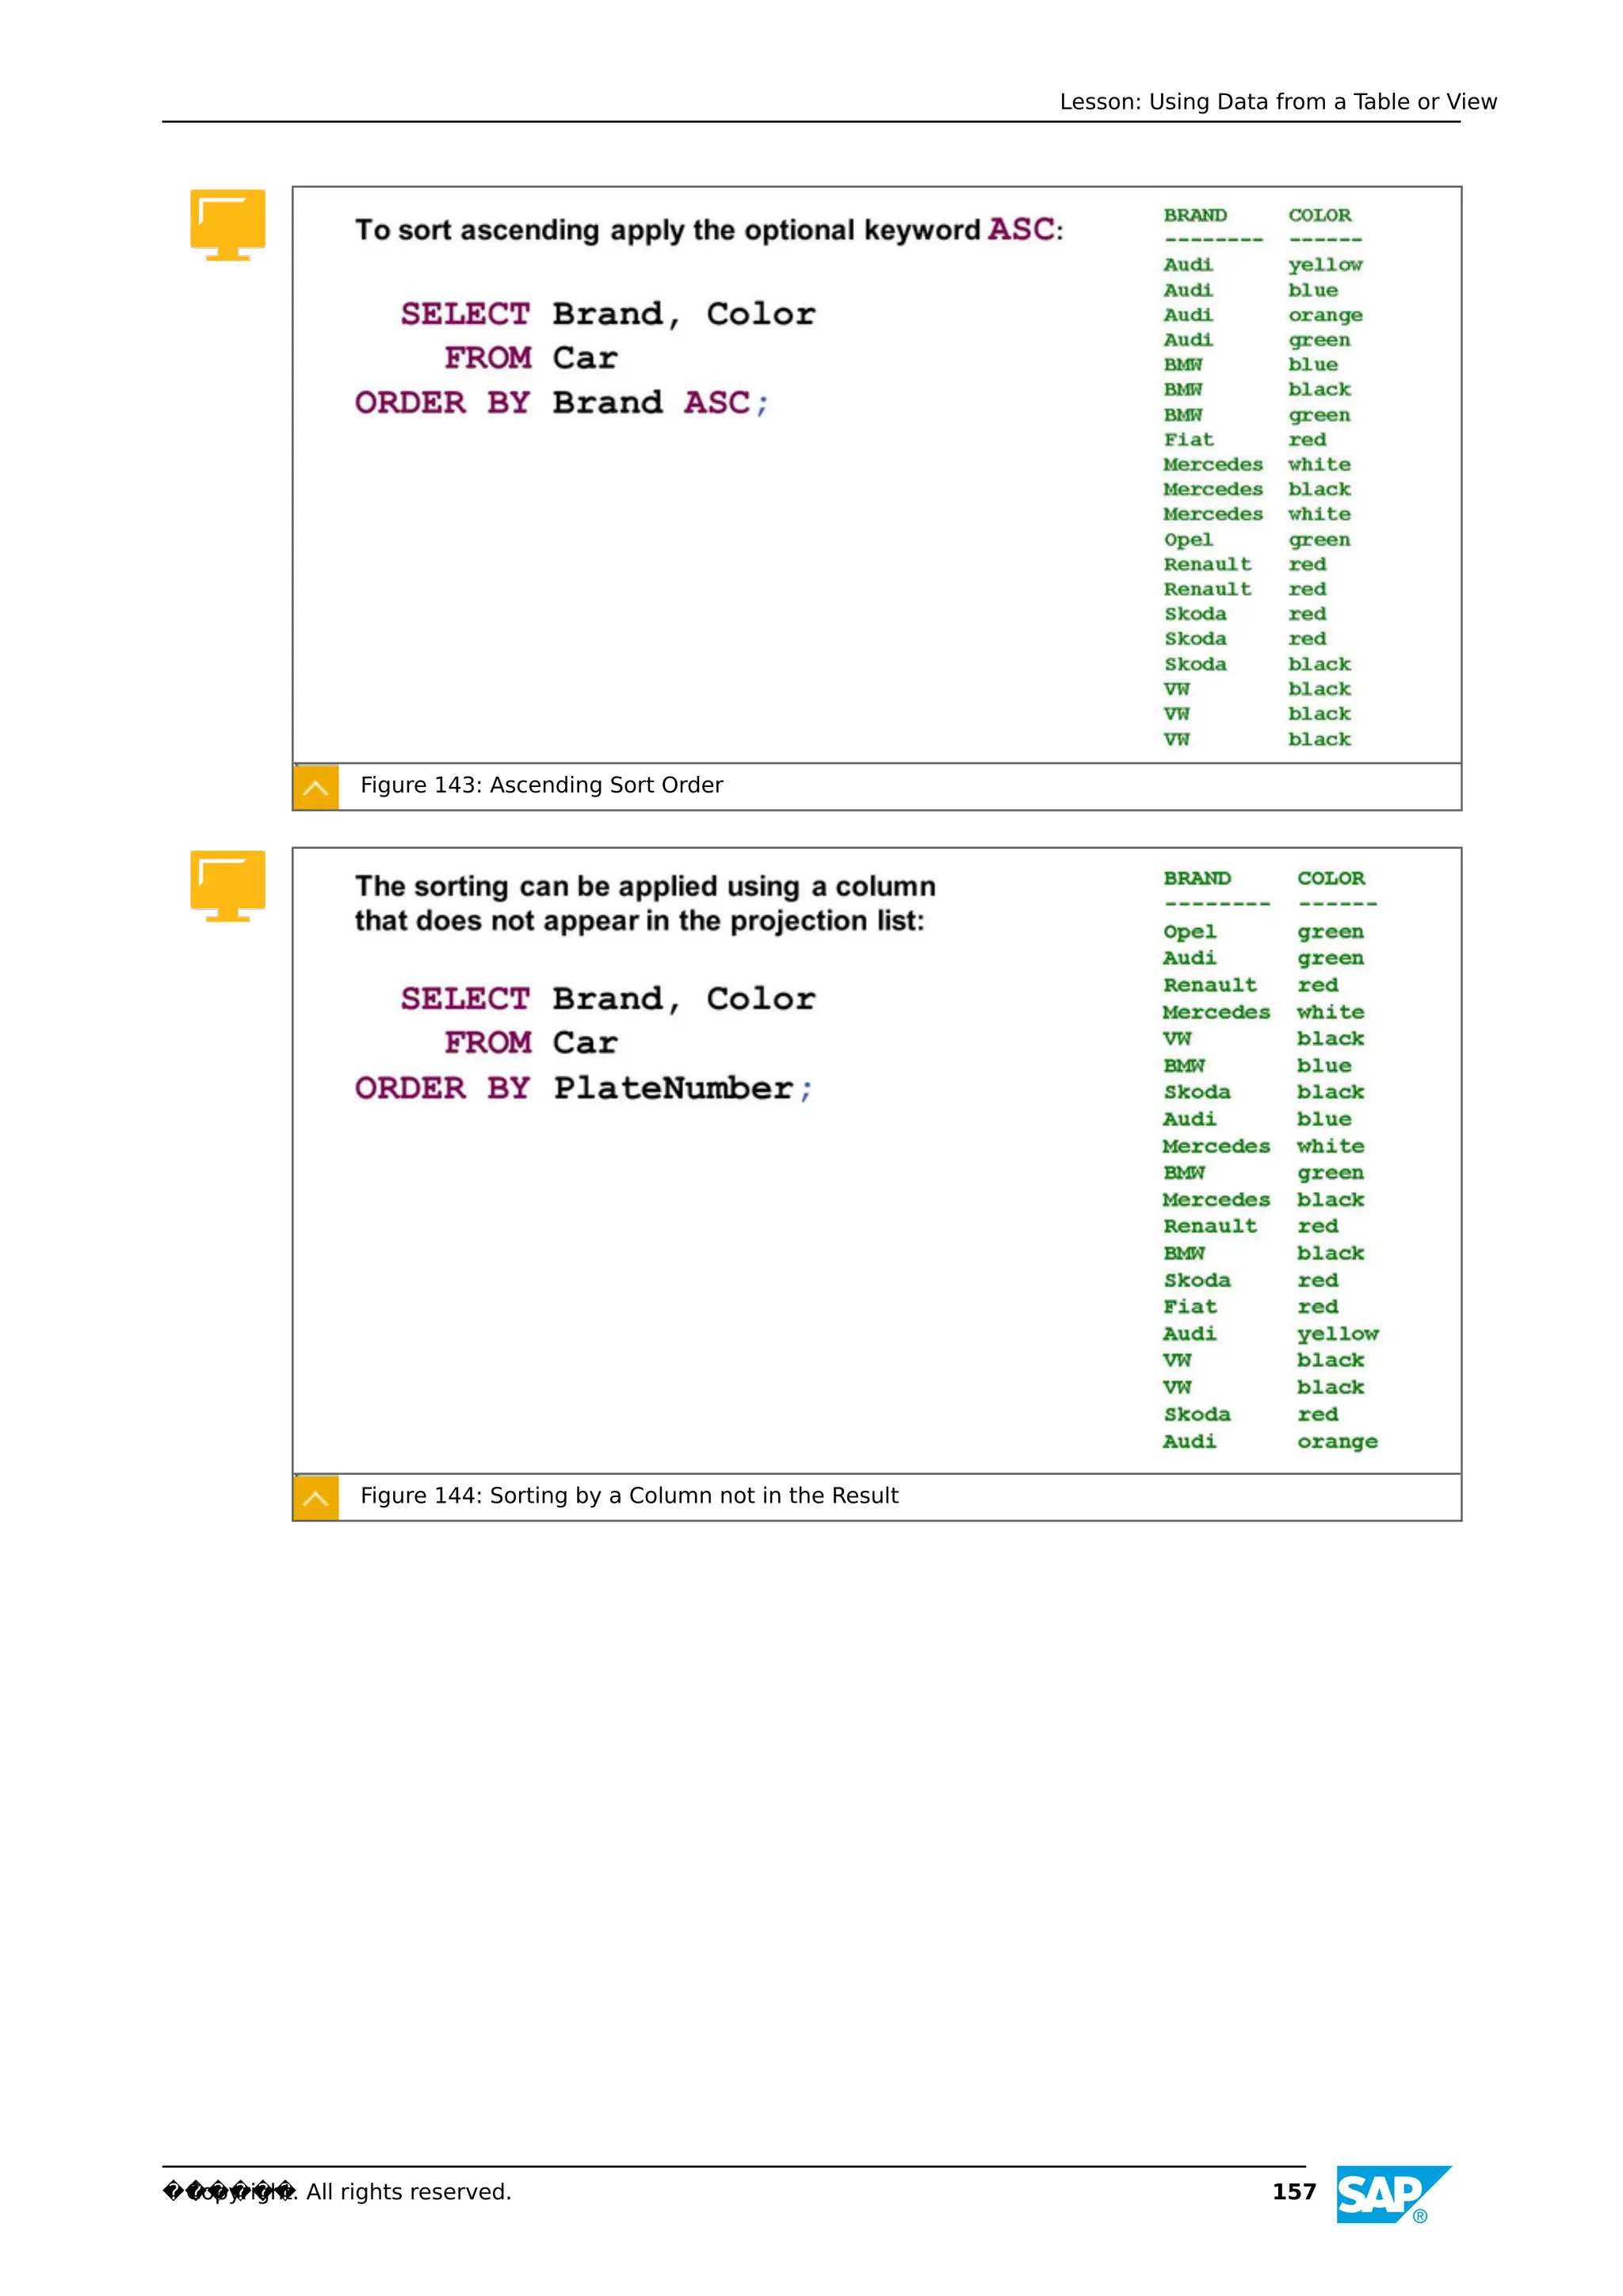Click the monitor icon beside Figure 143
This screenshot has height=2296, width=1623.
227,224
